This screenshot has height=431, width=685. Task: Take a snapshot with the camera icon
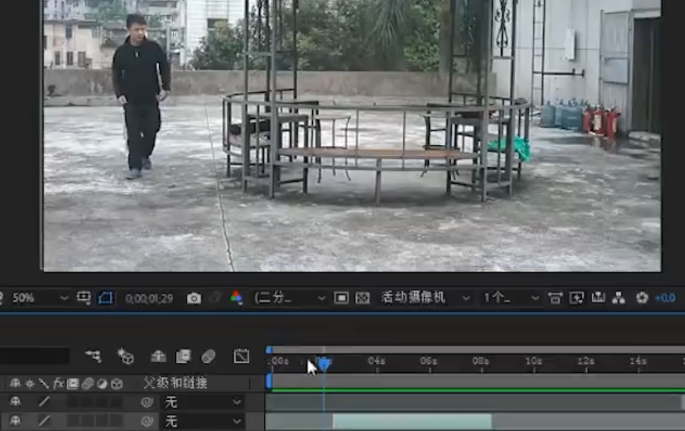click(194, 298)
